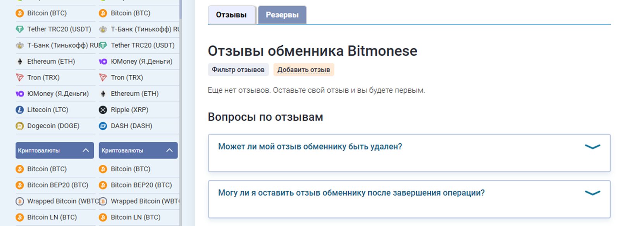
Task: Click the Wrapped Bitcoin icon in left column
Action: click(x=20, y=201)
